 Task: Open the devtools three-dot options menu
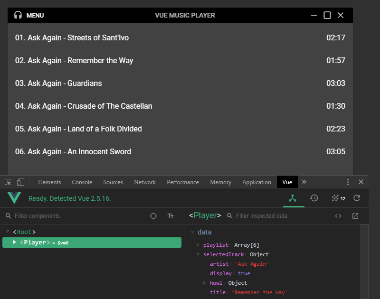[348, 182]
